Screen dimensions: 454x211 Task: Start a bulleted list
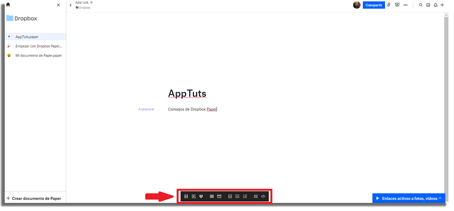tap(237, 196)
